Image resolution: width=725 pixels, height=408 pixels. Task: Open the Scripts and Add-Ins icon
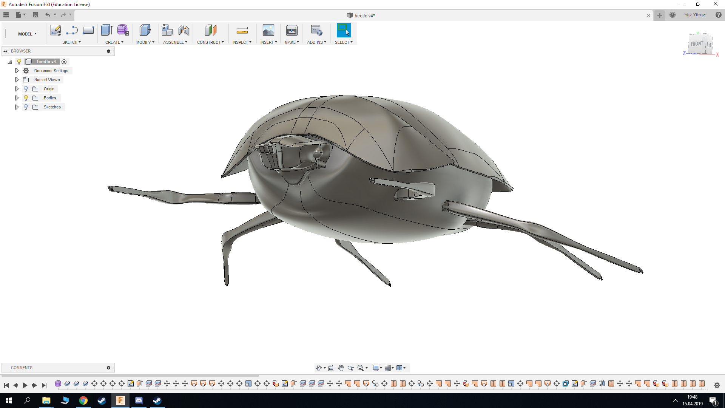(x=316, y=31)
